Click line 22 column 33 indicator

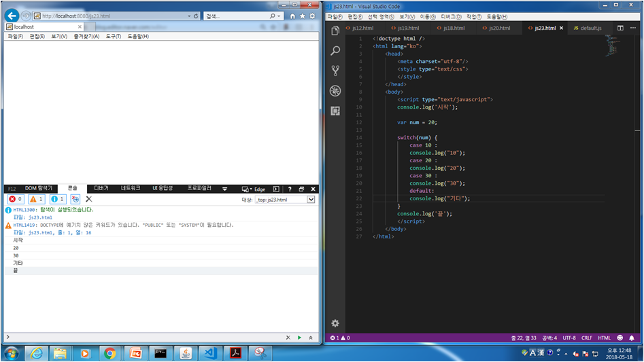click(524, 338)
